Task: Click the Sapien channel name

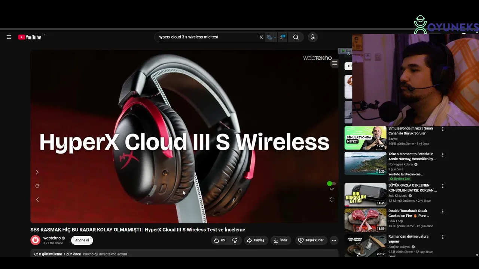Action: pos(393,139)
